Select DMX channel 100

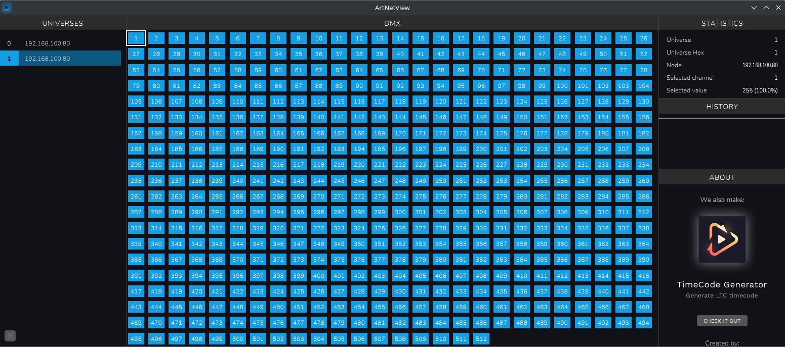coord(562,85)
